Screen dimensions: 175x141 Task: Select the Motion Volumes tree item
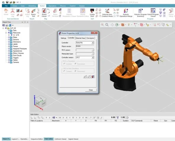point(18,53)
